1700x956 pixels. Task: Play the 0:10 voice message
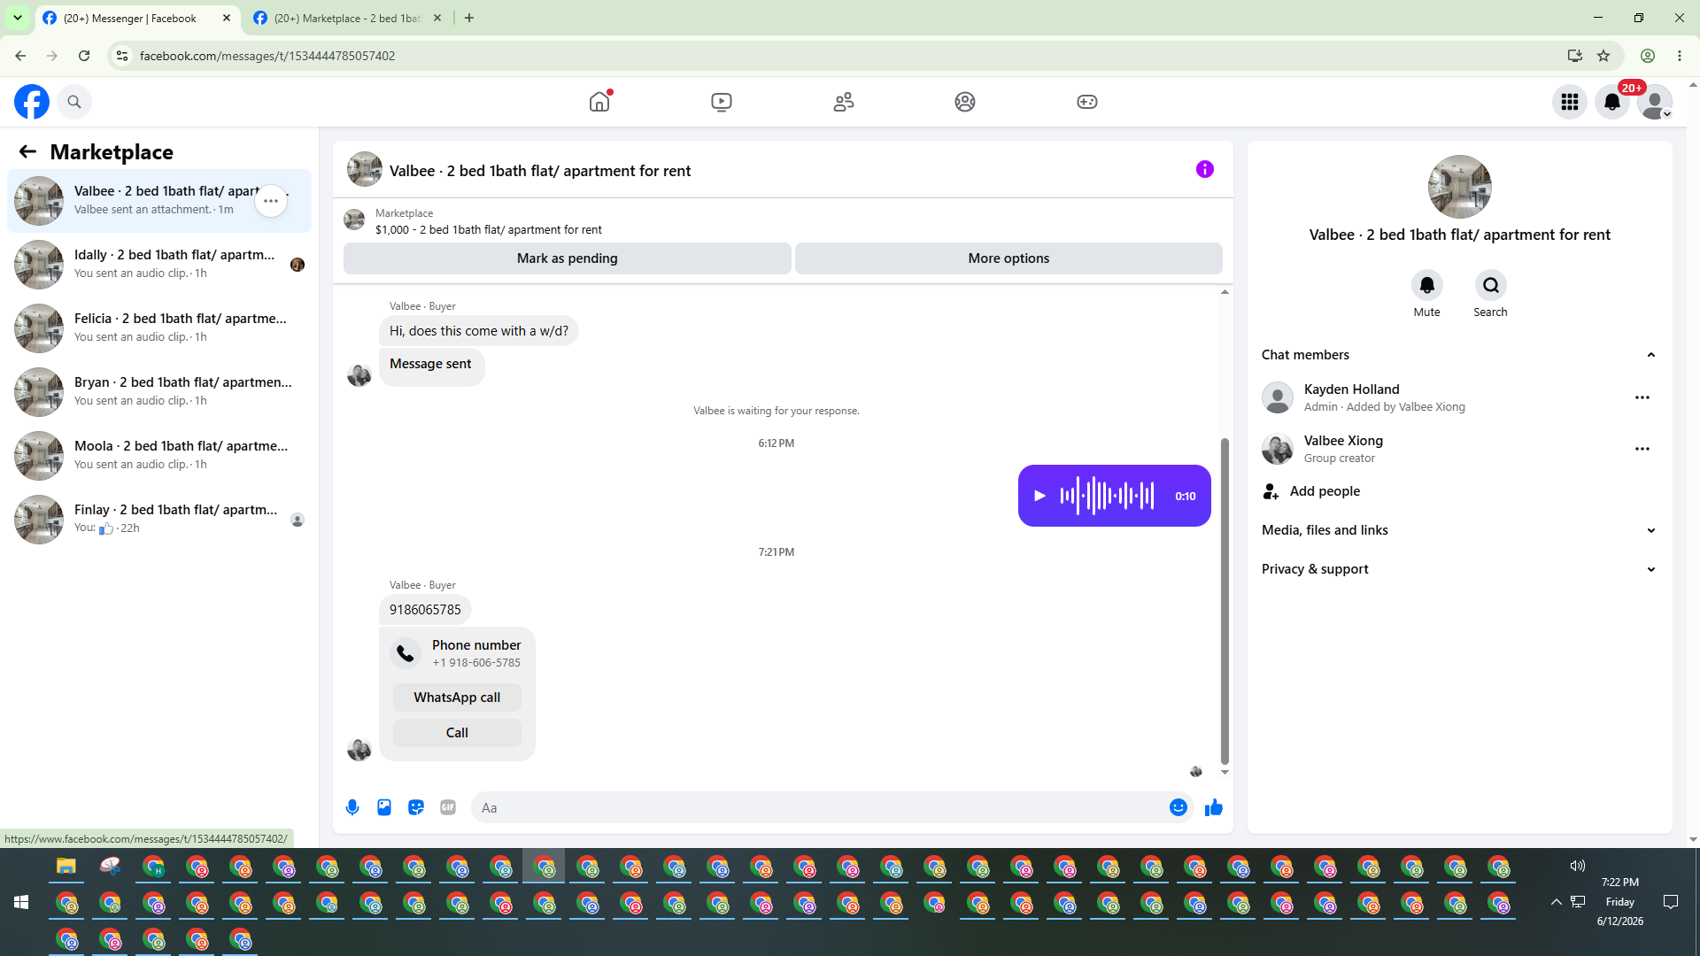coord(1040,496)
